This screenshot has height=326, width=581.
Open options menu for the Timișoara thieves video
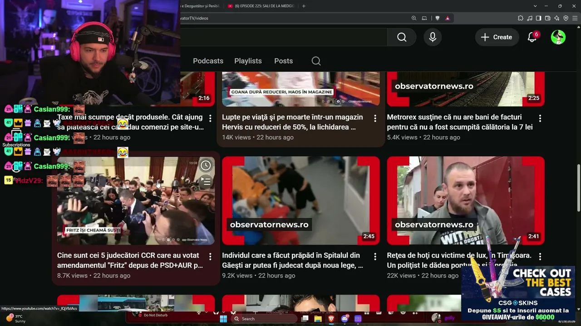point(540,257)
